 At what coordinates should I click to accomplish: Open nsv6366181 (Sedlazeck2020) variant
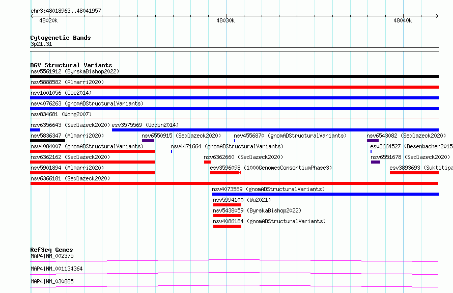pos(70,178)
